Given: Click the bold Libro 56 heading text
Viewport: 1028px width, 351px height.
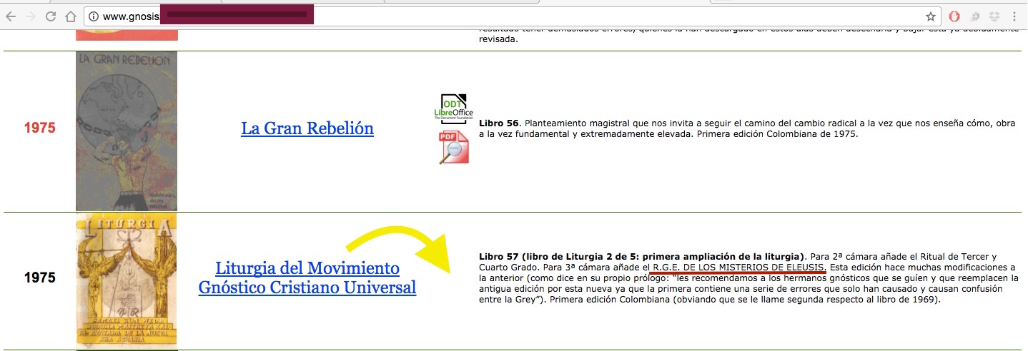Looking at the screenshot, I should (500, 123).
